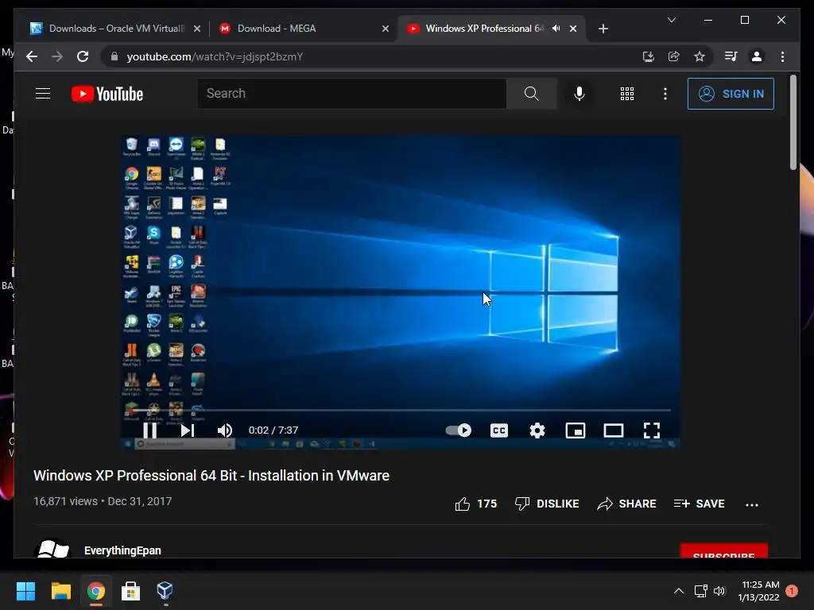The image size is (814, 610).
Task: Open Chrome media controls icon
Action: pyautogui.click(x=731, y=56)
